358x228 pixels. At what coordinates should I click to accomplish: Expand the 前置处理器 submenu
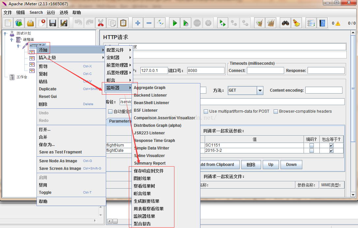click(119, 65)
